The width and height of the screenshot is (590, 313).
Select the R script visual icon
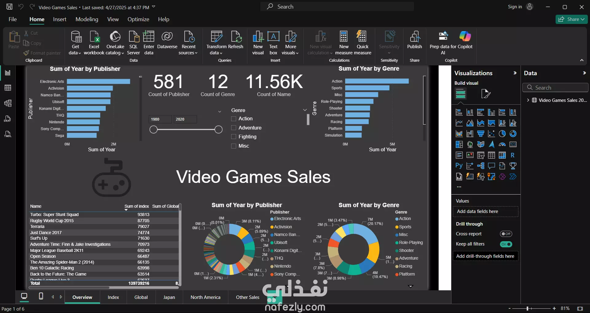coord(513,155)
